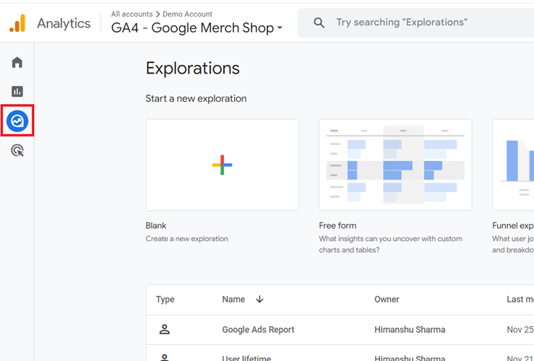Screen dimensions: 534x361
Task: Open the Google Ads Report exploration
Action: point(258,329)
